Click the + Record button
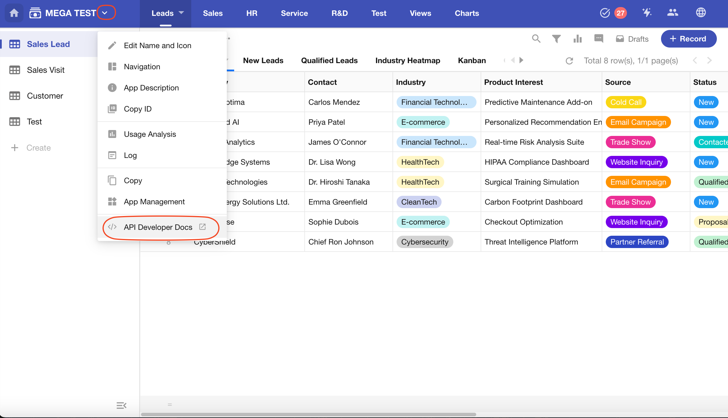 [x=688, y=39]
